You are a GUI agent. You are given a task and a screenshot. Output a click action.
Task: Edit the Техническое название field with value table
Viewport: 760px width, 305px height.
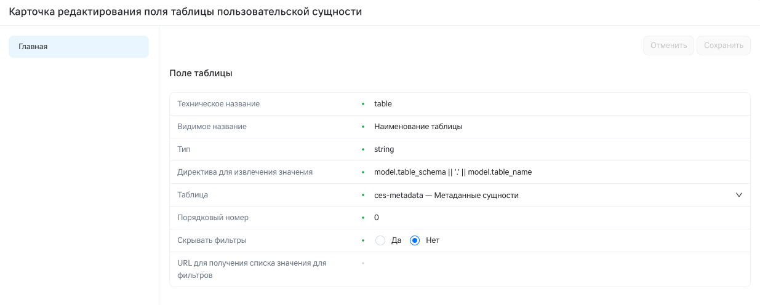click(559, 104)
